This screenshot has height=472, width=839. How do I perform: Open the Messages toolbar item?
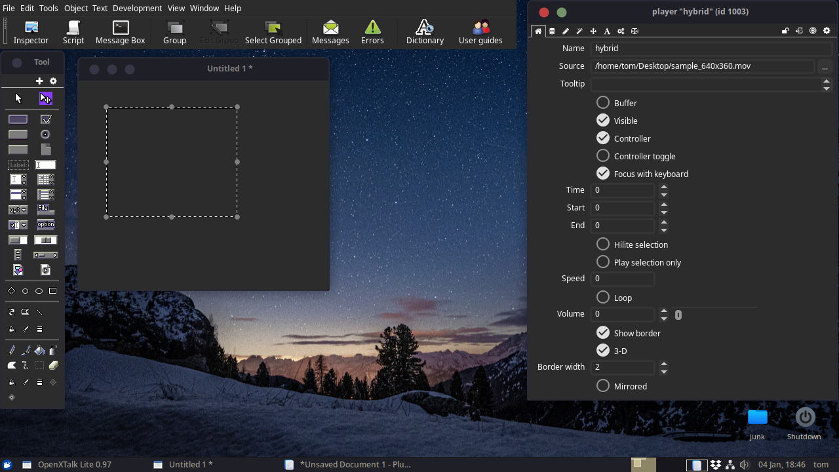point(330,31)
